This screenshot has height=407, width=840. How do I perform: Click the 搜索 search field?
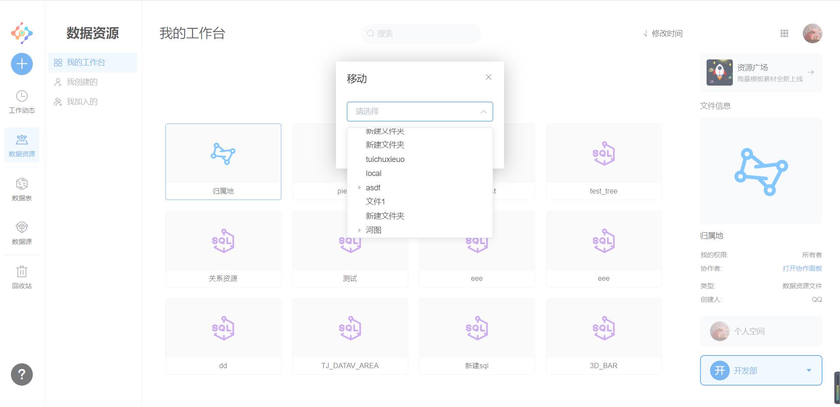[421, 33]
